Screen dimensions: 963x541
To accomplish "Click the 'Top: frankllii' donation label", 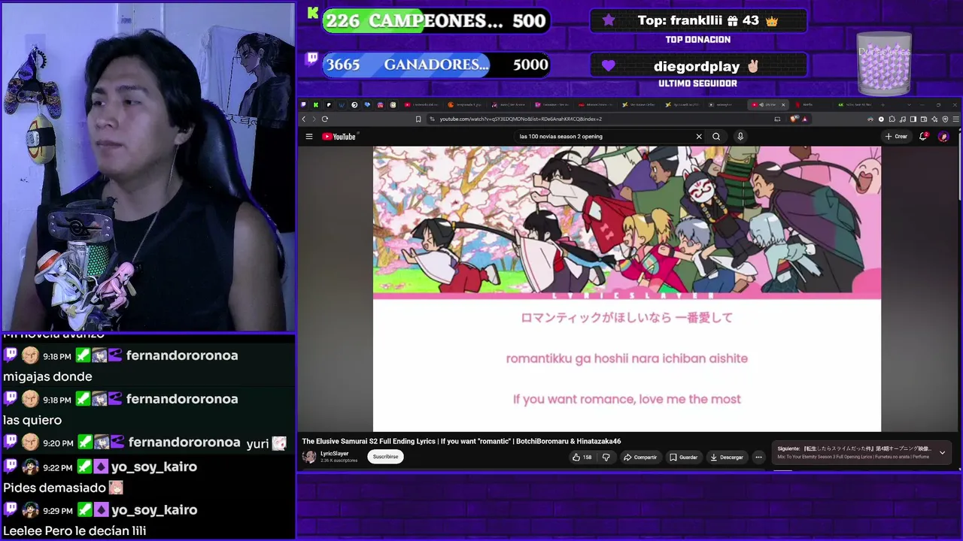I will 698,21.
